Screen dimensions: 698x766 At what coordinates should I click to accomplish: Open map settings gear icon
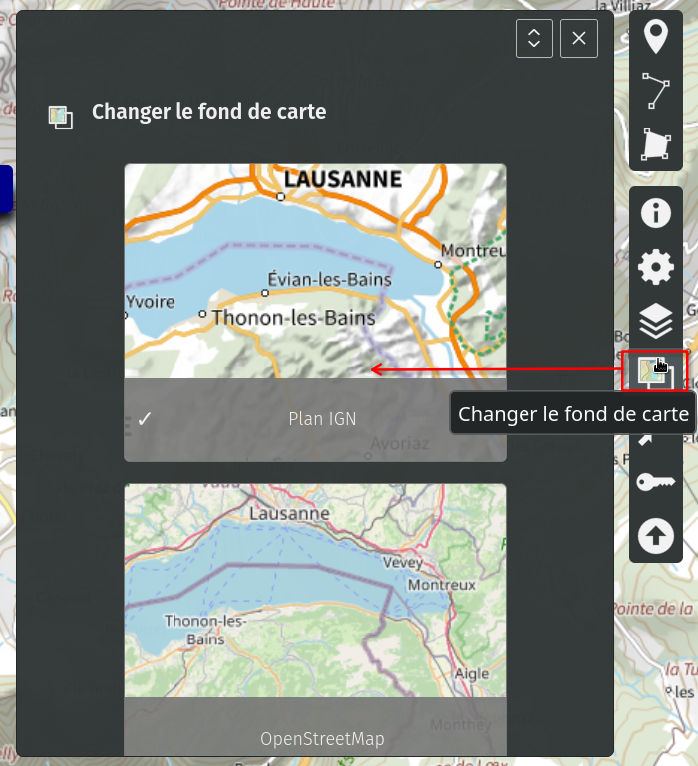point(655,267)
